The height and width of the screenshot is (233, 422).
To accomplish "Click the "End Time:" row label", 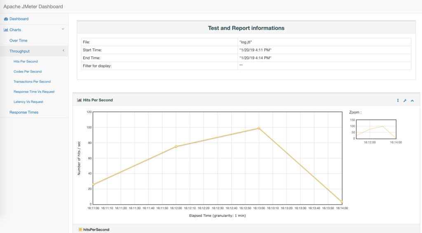I will click(x=91, y=58).
